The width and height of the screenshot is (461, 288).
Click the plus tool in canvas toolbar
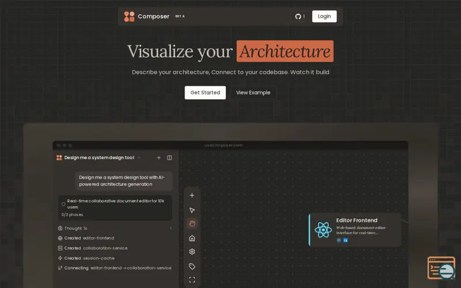point(192,195)
